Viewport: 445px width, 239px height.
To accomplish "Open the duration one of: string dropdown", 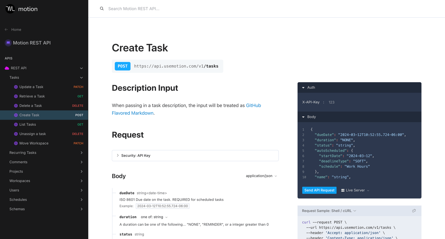I will [154, 217].
